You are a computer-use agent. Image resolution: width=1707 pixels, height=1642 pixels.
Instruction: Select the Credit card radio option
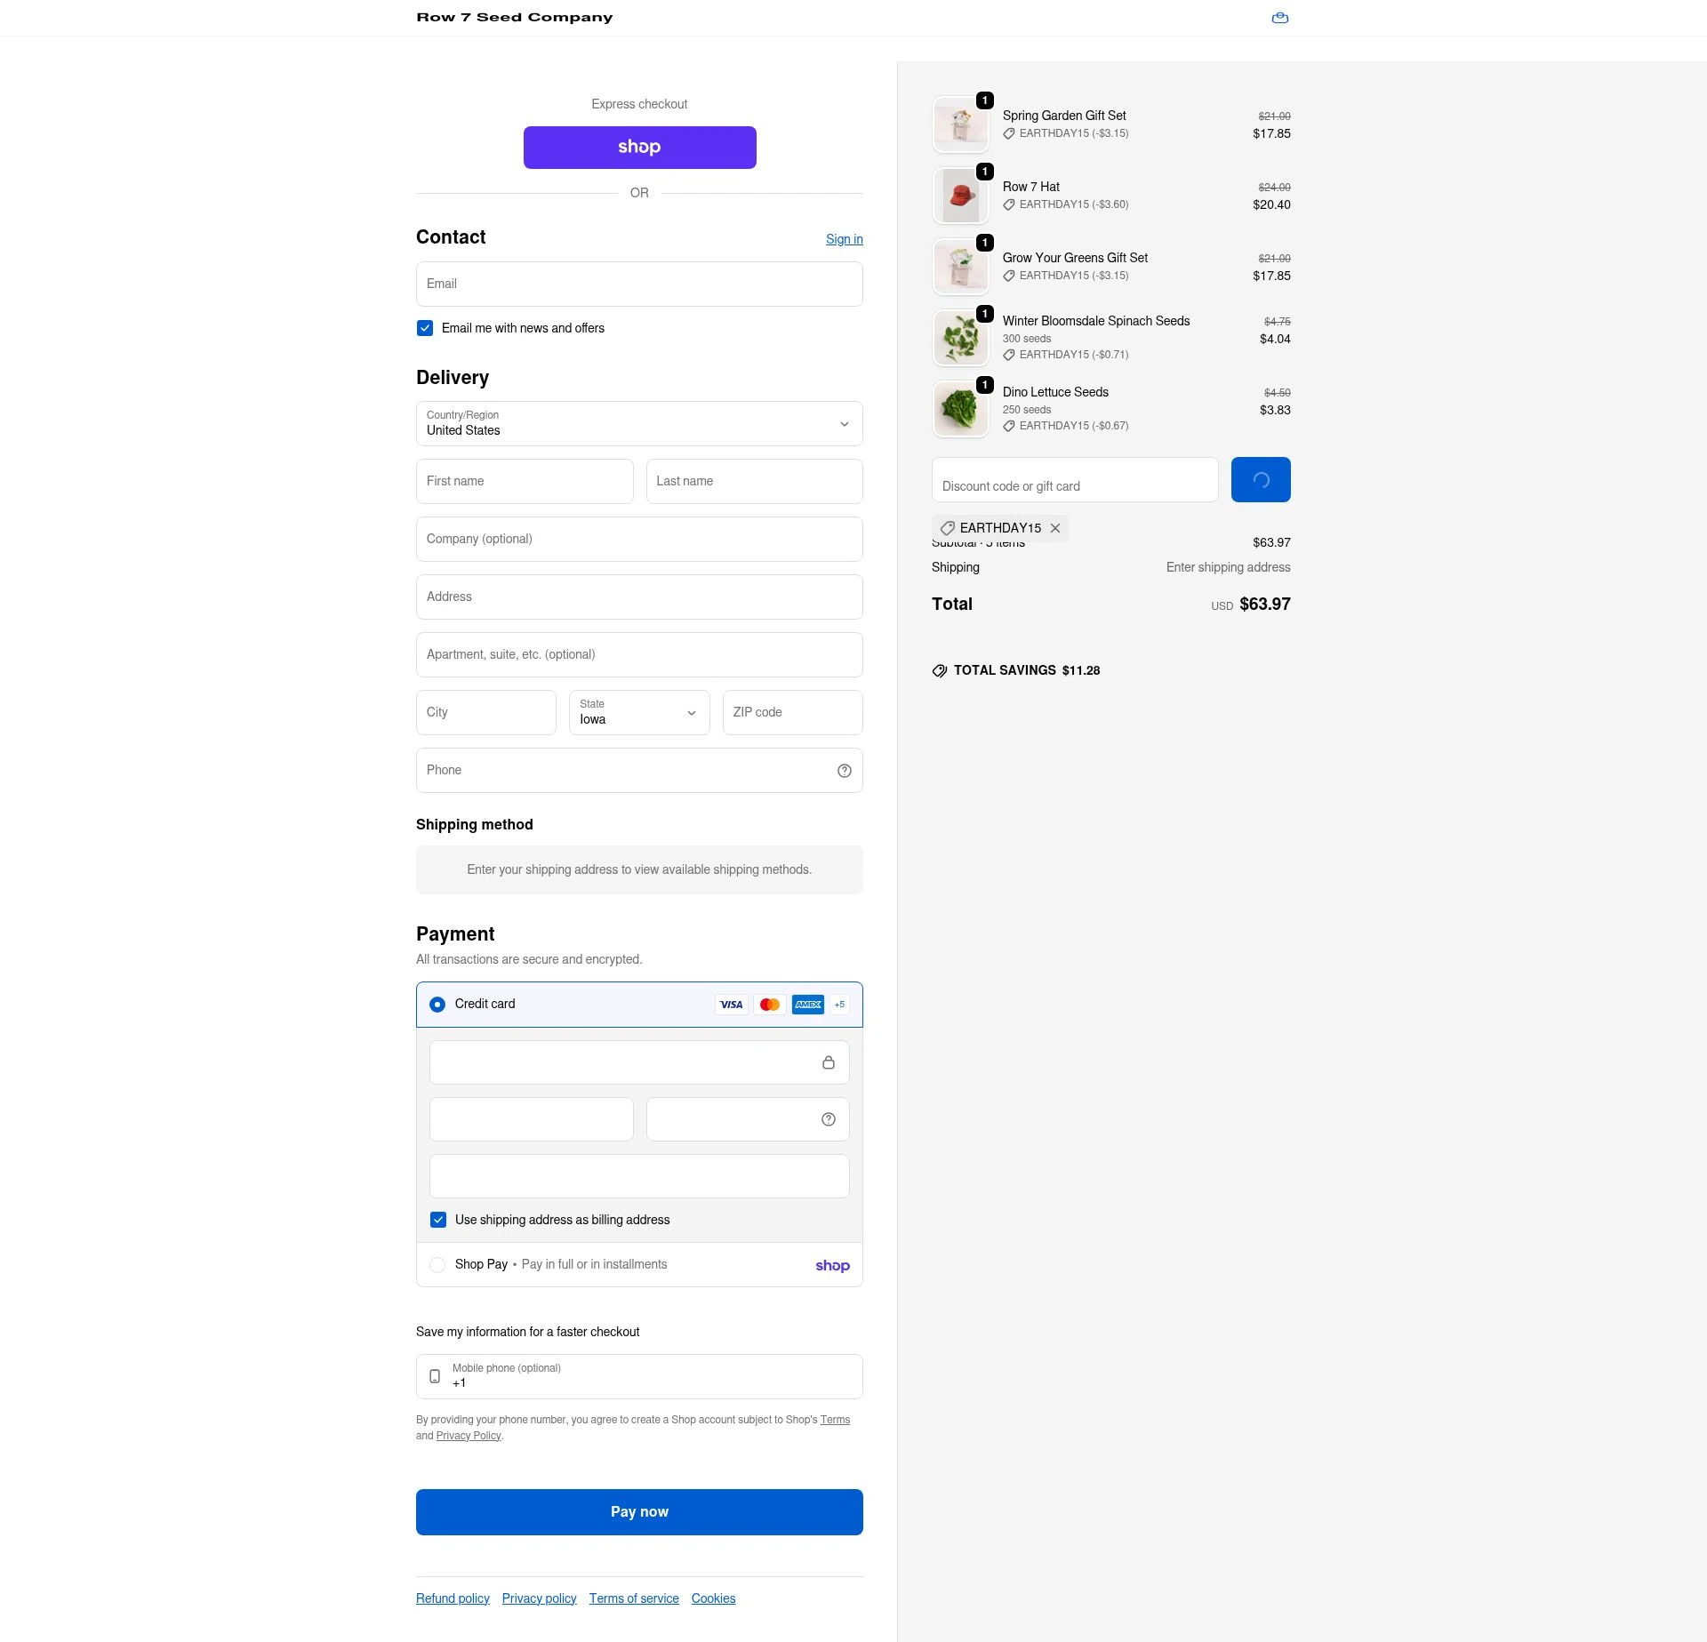point(437,1005)
